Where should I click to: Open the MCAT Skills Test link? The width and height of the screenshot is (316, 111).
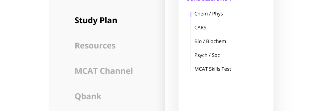click(213, 69)
